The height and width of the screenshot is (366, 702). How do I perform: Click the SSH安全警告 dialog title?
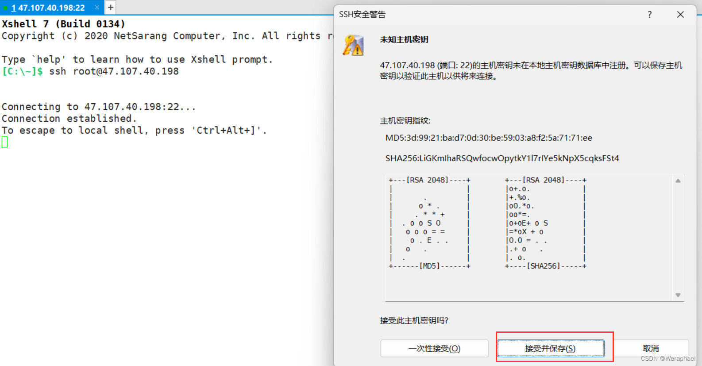pos(362,15)
